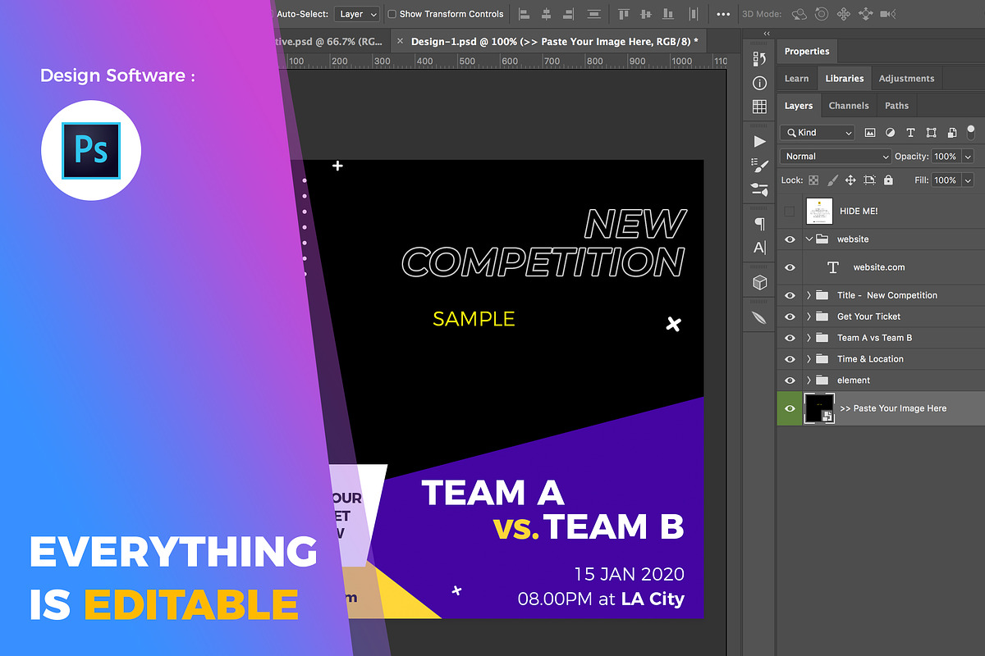Open the Swatches grid panel icon
Screen dimensions: 985x656
point(759,107)
